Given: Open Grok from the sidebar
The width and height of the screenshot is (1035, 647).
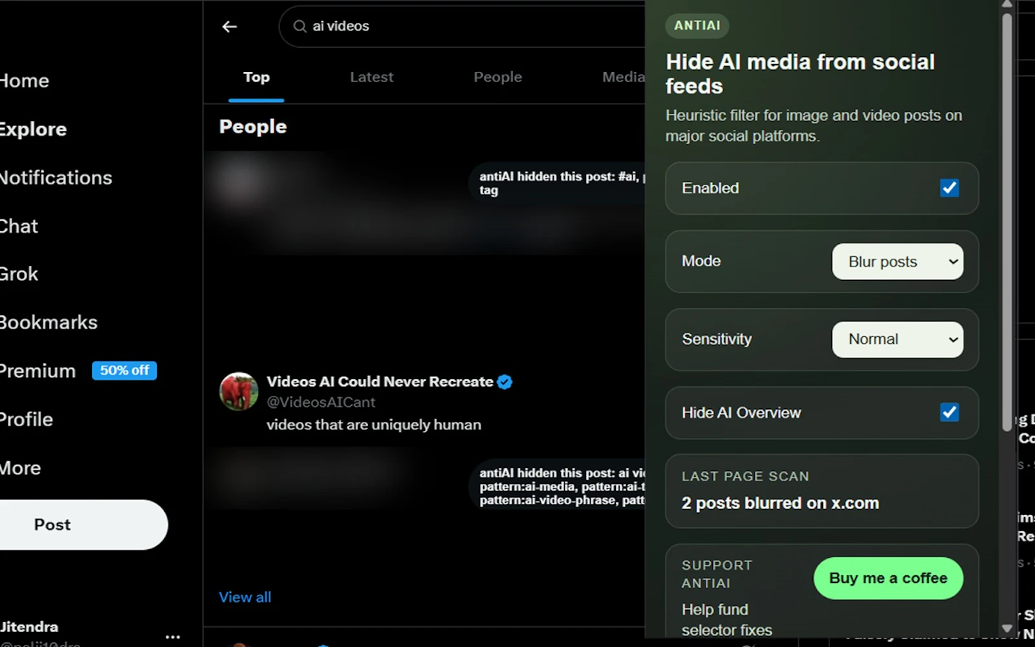Looking at the screenshot, I should tap(19, 273).
